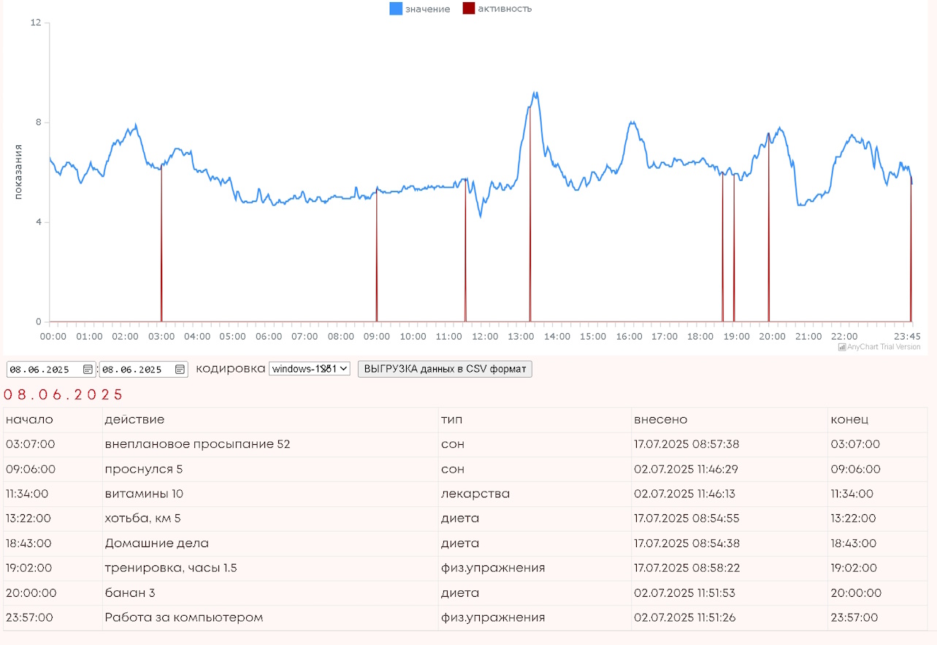Open the 'кодировка' encoding dropdown
Viewport: 937px width, 645px height.
[x=310, y=369]
